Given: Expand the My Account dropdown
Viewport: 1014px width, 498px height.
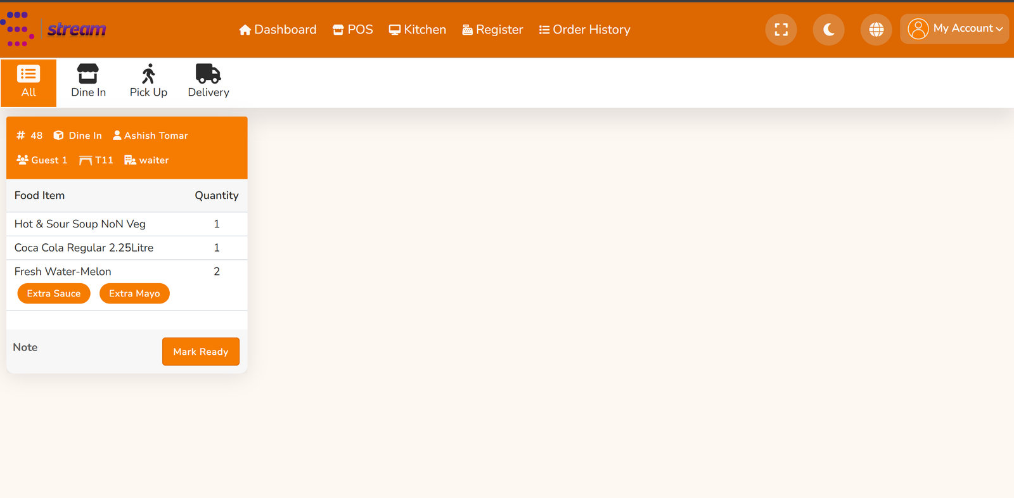Looking at the screenshot, I should tap(954, 29).
